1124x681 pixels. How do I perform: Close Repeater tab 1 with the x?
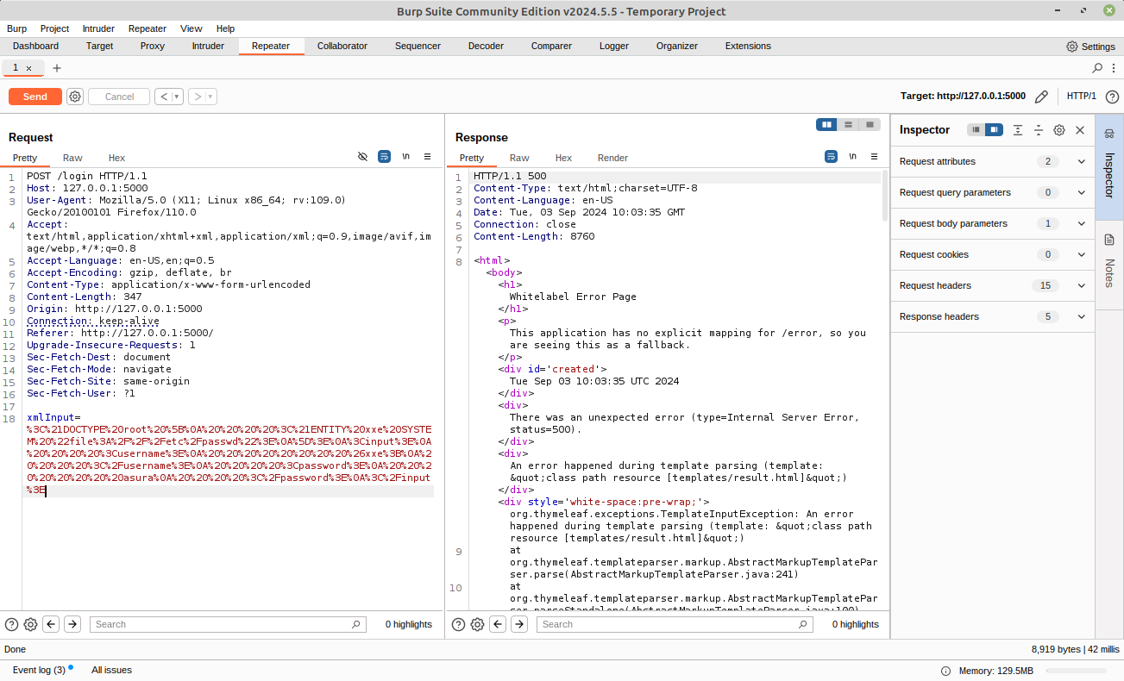(28, 68)
